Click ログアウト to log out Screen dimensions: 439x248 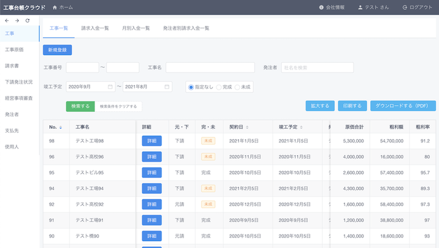[x=417, y=7]
